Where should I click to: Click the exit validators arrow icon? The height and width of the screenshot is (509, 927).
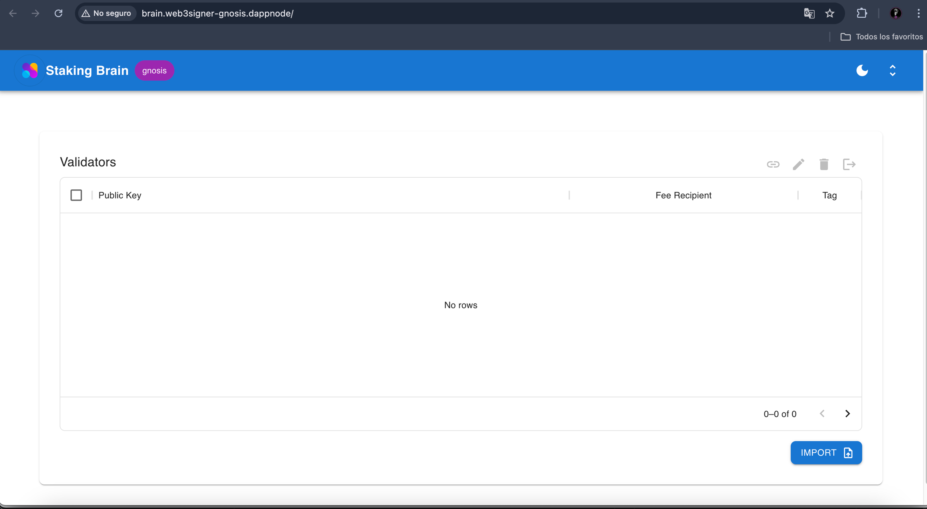pos(849,164)
